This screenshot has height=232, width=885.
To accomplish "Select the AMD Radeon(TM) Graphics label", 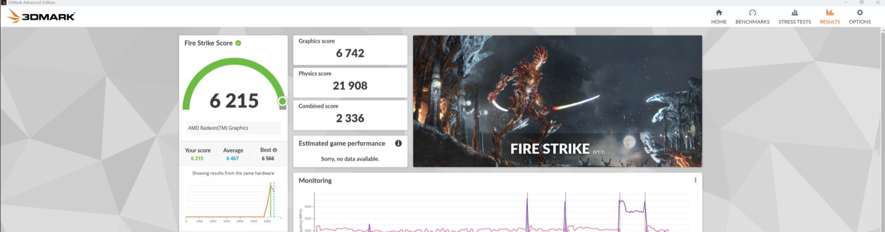I will tap(218, 128).
